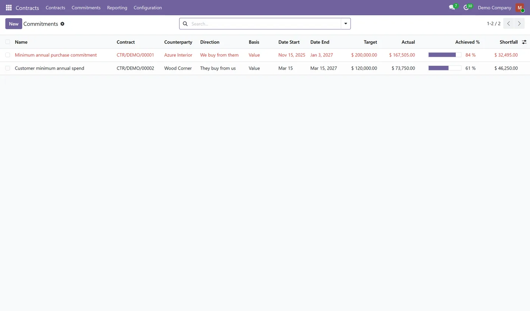Viewport: 530px width, 311px height.
Task: Toggle the search options dropdown arrow
Action: coord(346,24)
